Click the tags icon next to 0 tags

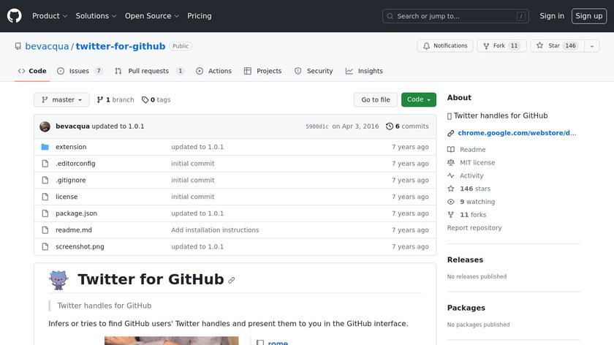tap(145, 100)
